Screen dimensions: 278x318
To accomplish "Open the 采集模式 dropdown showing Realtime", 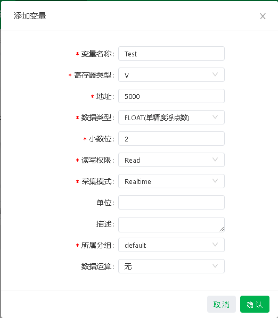I will [171, 181].
